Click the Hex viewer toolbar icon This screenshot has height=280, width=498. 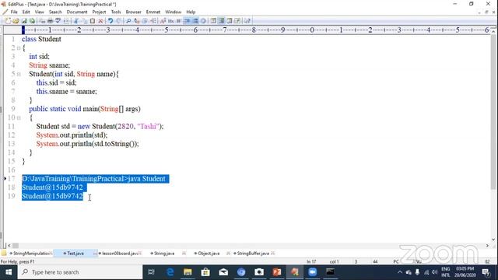171,21
